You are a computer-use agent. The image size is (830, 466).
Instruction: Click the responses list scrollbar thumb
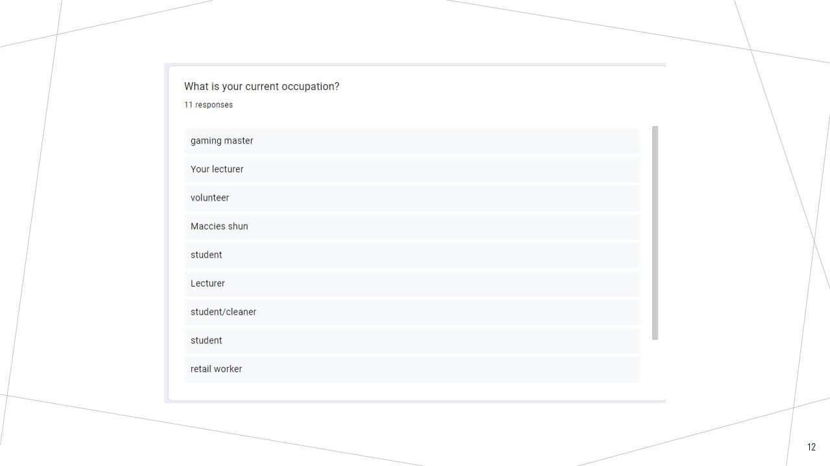[x=655, y=233]
